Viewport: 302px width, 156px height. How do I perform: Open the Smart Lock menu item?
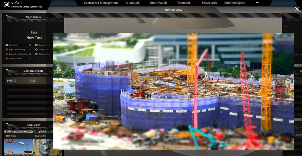click(209, 3)
